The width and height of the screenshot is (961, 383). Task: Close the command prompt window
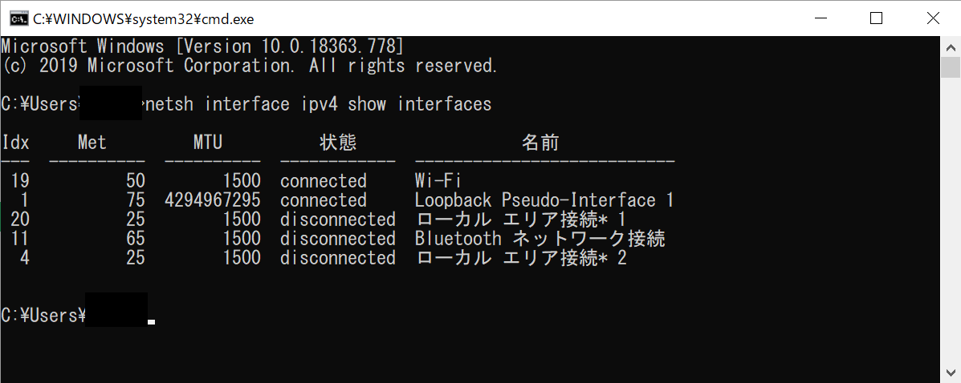[933, 18]
